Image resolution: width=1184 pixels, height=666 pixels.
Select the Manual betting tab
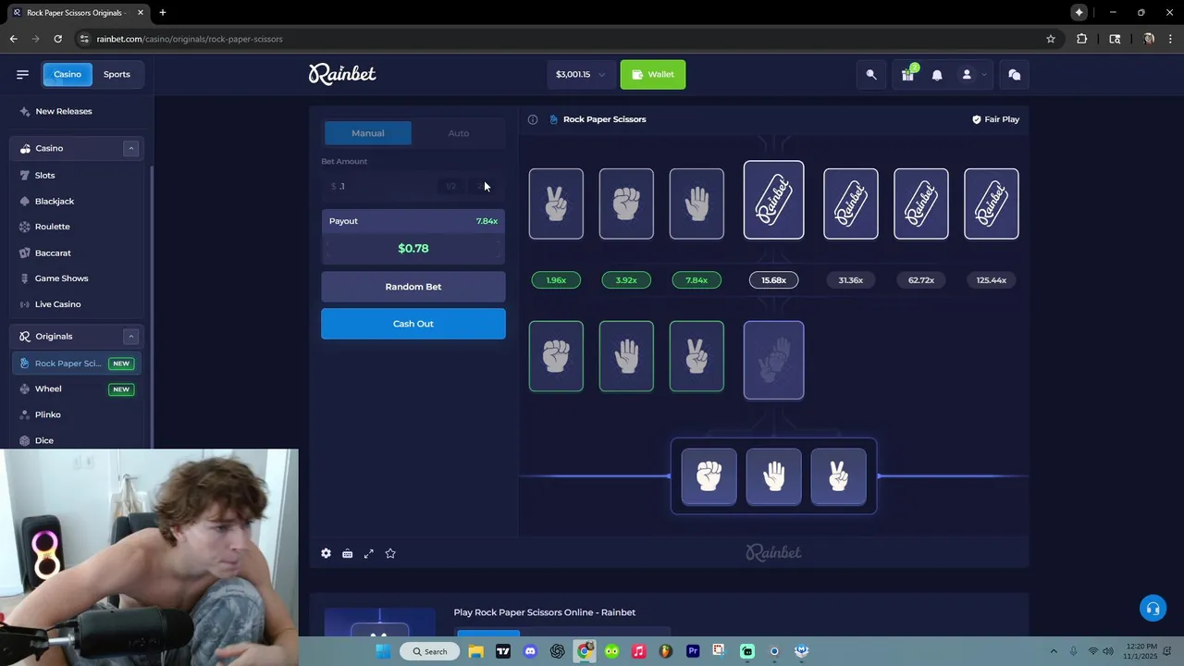coord(367,133)
